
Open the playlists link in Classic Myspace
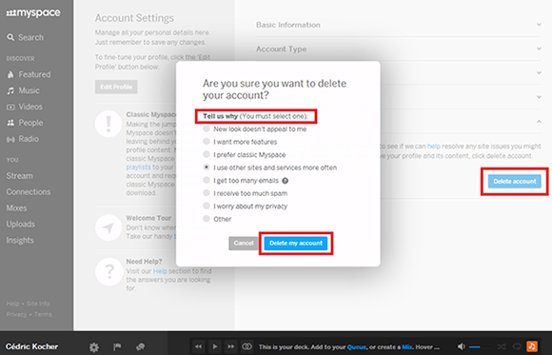pos(138,168)
